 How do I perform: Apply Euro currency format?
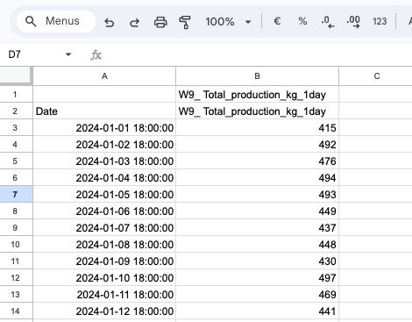pos(277,21)
